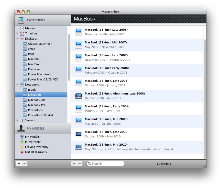Image resolution: width=221 pixels, height=188 pixels.
Task: Click the green In Warranty indicator
Action: pyautogui.click(x=22, y=142)
